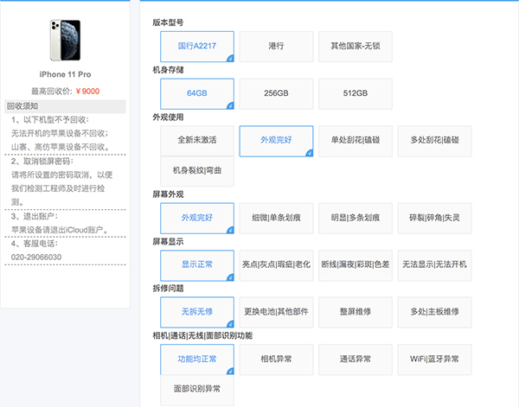The image size is (519, 407).
Task: Select 功能均正常 function option
Action: coord(197,359)
